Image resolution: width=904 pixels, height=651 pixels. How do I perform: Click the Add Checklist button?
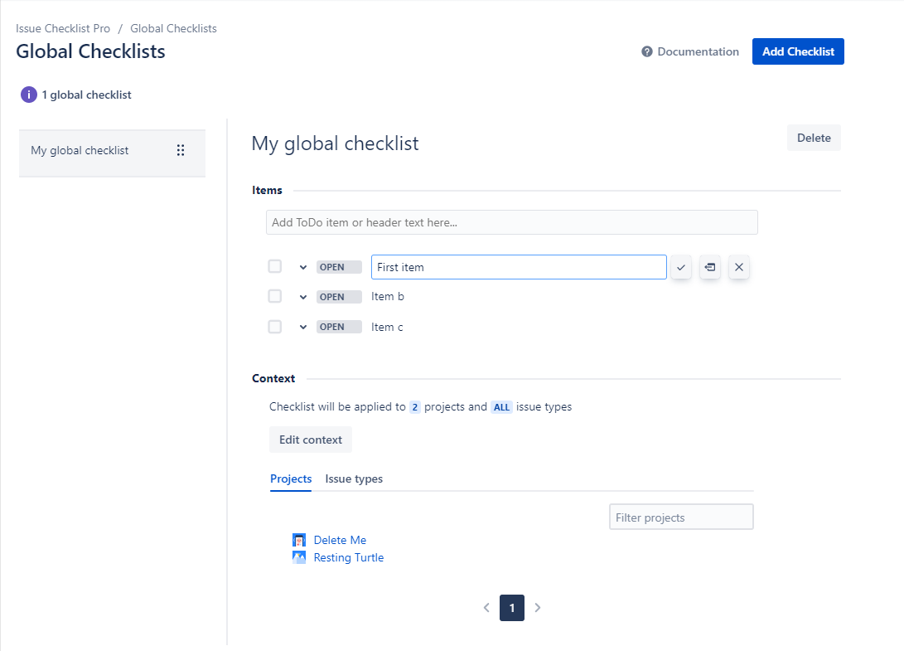(x=798, y=51)
